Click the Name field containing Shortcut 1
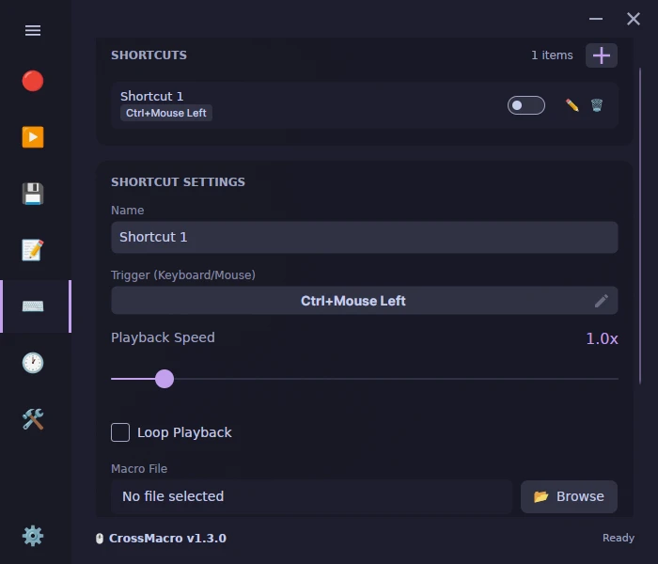 point(365,238)
